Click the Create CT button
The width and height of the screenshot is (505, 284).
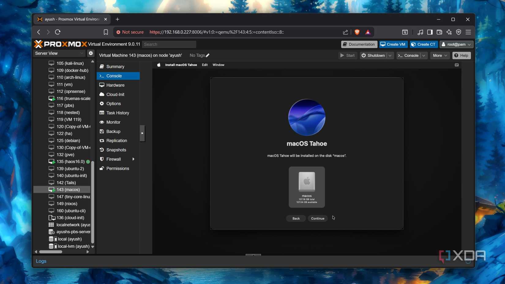(424, 44)
